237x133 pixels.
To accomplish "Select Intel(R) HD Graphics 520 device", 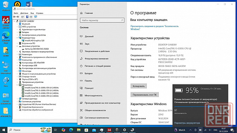I will pos(34,41).
